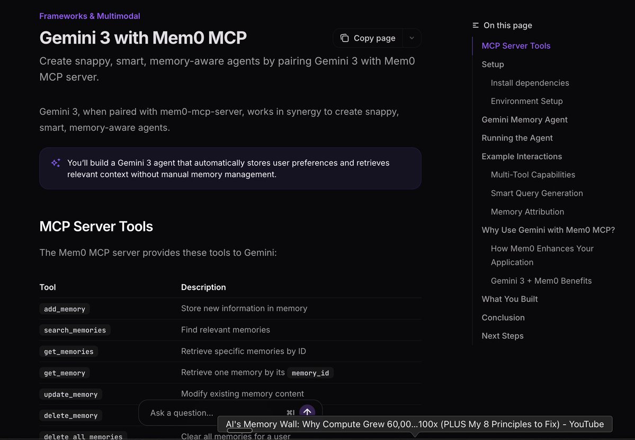Click the get_memory tool code label

click(x=65, y=373)
